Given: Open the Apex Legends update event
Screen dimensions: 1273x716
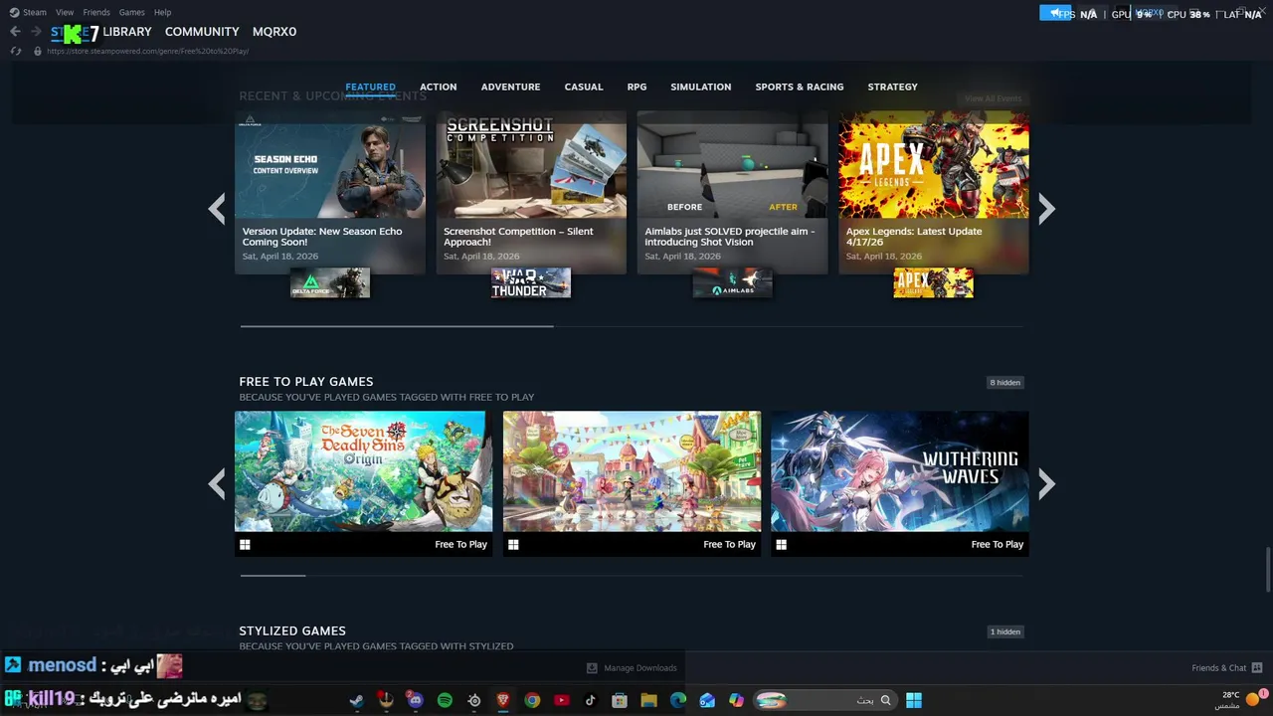Looking at the screenshot, I should click(933, 192).
